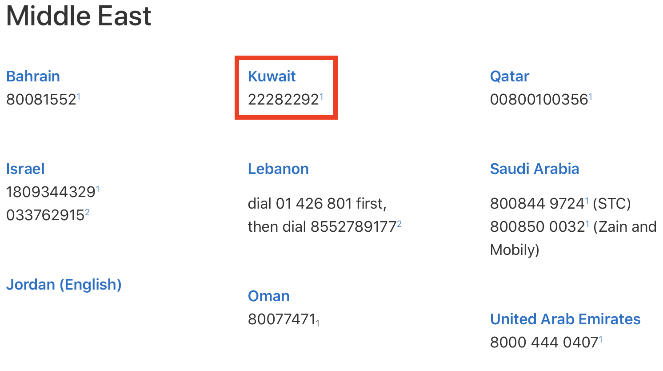
Task: Click footnote 1 after Saudi STC number
Action: pos(587,200)
